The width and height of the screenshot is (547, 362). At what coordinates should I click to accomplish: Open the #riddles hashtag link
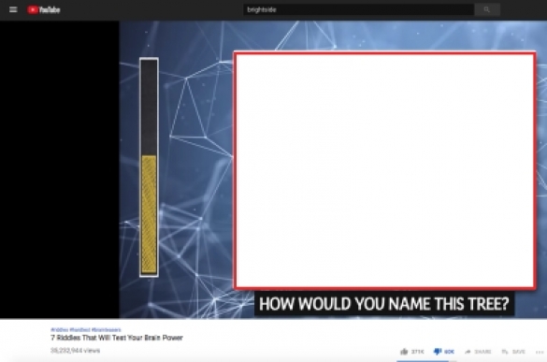(x=59, y=329)
